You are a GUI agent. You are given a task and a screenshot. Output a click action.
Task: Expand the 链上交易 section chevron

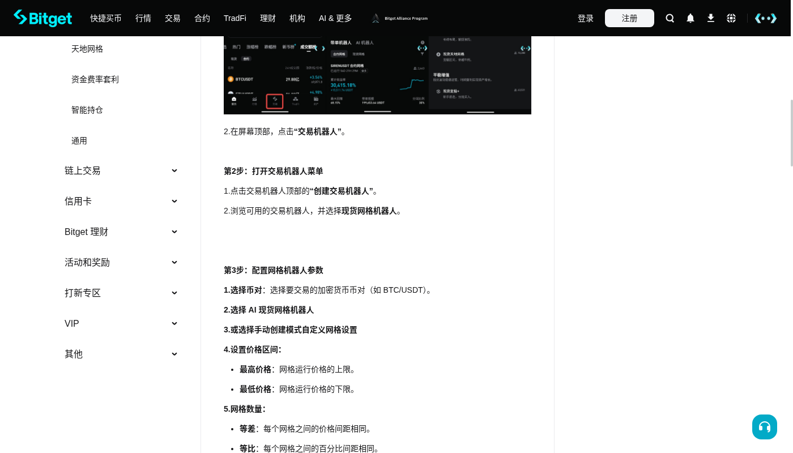click(x=174, y=170)
